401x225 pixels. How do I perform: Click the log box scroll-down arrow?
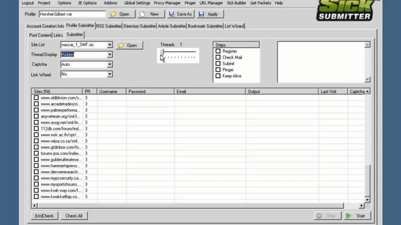click(367, 80)
